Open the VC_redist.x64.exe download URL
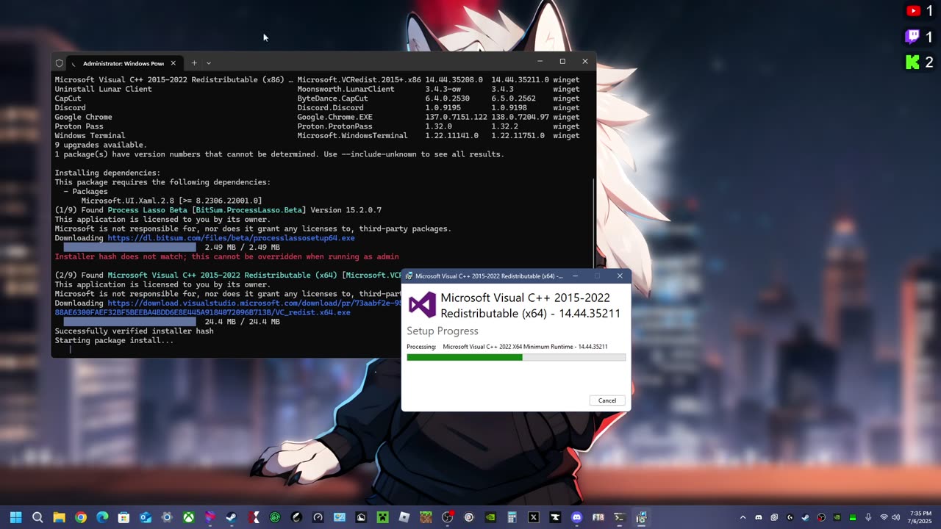The width and height of the screenshot is (941, 529). click(x=229, y=308)
